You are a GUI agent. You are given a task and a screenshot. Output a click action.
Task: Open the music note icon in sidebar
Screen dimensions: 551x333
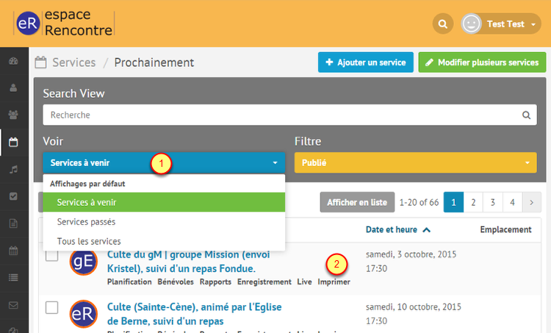click(x=13, y=169)
